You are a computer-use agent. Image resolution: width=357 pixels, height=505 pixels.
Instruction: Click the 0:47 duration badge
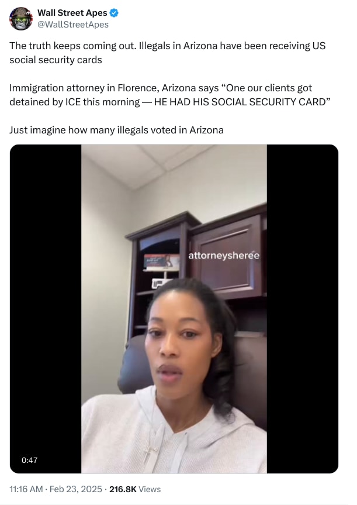coord(30,460)
